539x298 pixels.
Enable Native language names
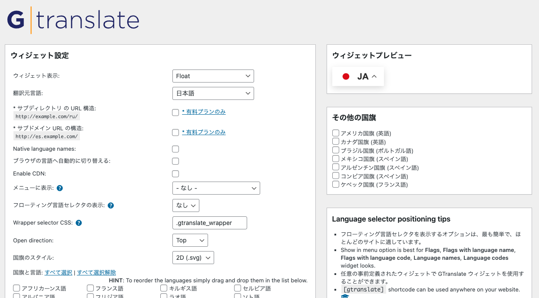pos(175,149)
